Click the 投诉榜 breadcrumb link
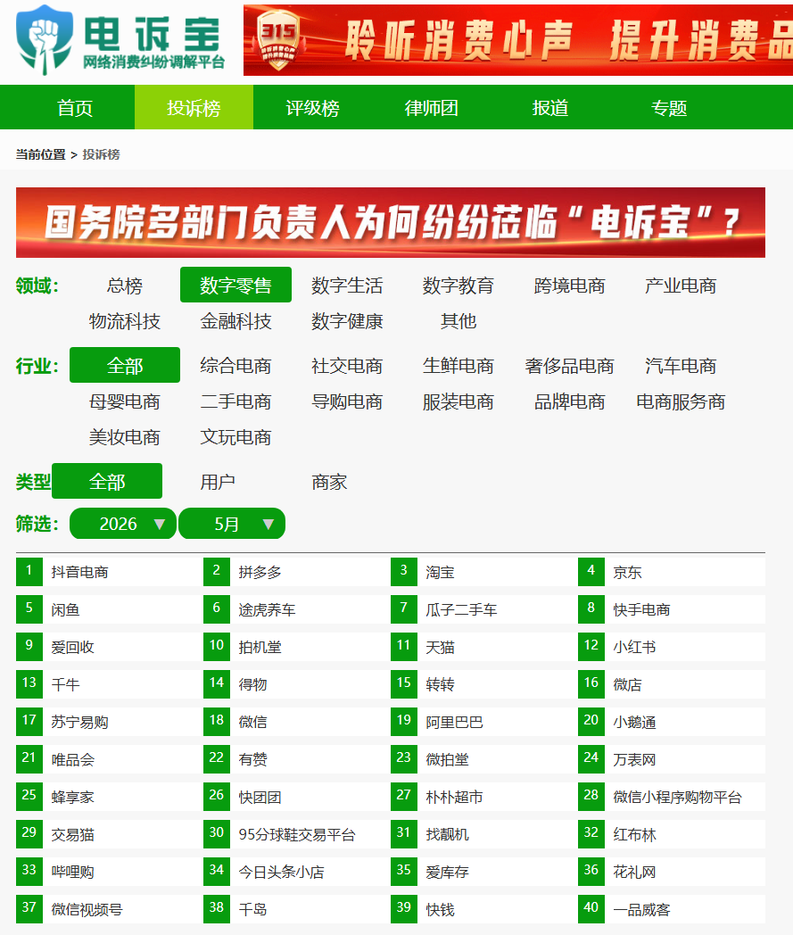Image resolution: width=793 pixels, height=935 pixels. 101,154
